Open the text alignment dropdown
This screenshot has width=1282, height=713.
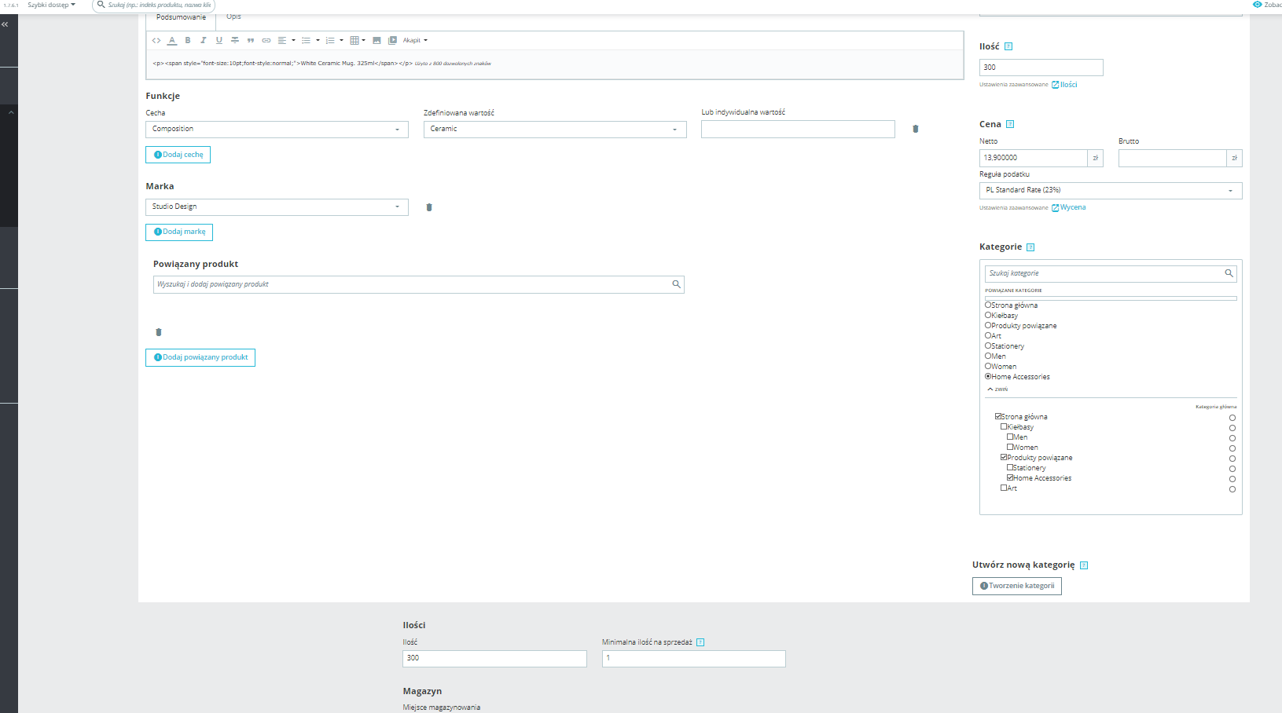point(286,41)
